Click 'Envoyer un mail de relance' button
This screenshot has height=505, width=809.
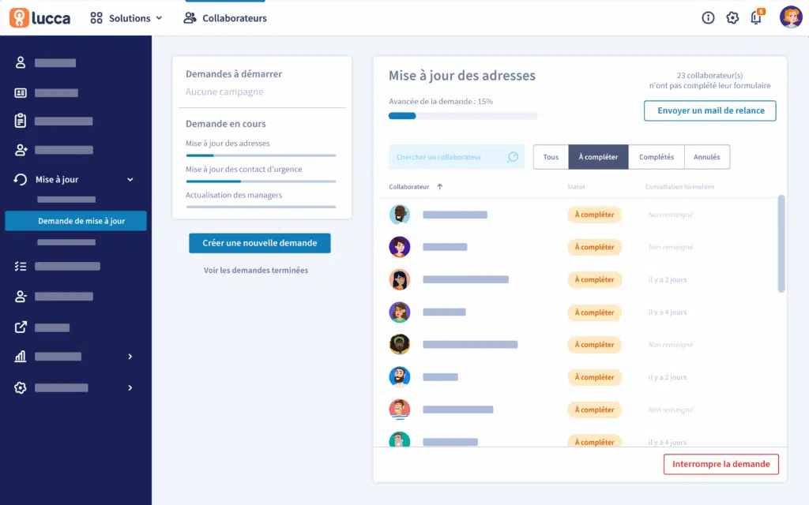(709, 110)
